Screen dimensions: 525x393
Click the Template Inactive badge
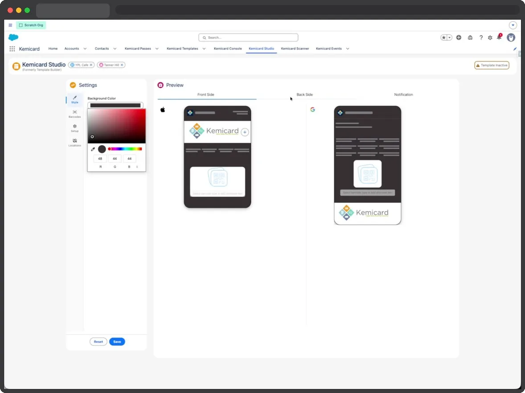point(492,65)
